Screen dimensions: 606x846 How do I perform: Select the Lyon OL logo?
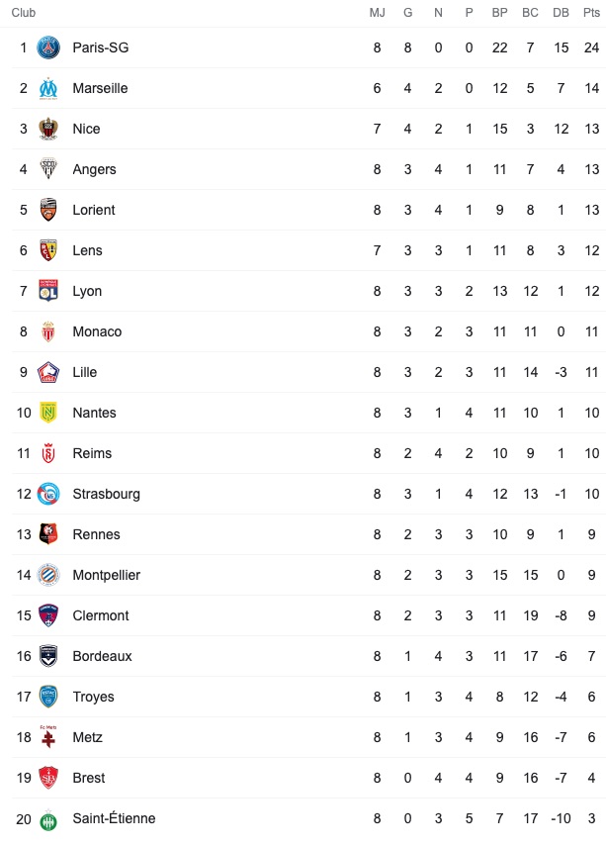click(x=48, y=290)
